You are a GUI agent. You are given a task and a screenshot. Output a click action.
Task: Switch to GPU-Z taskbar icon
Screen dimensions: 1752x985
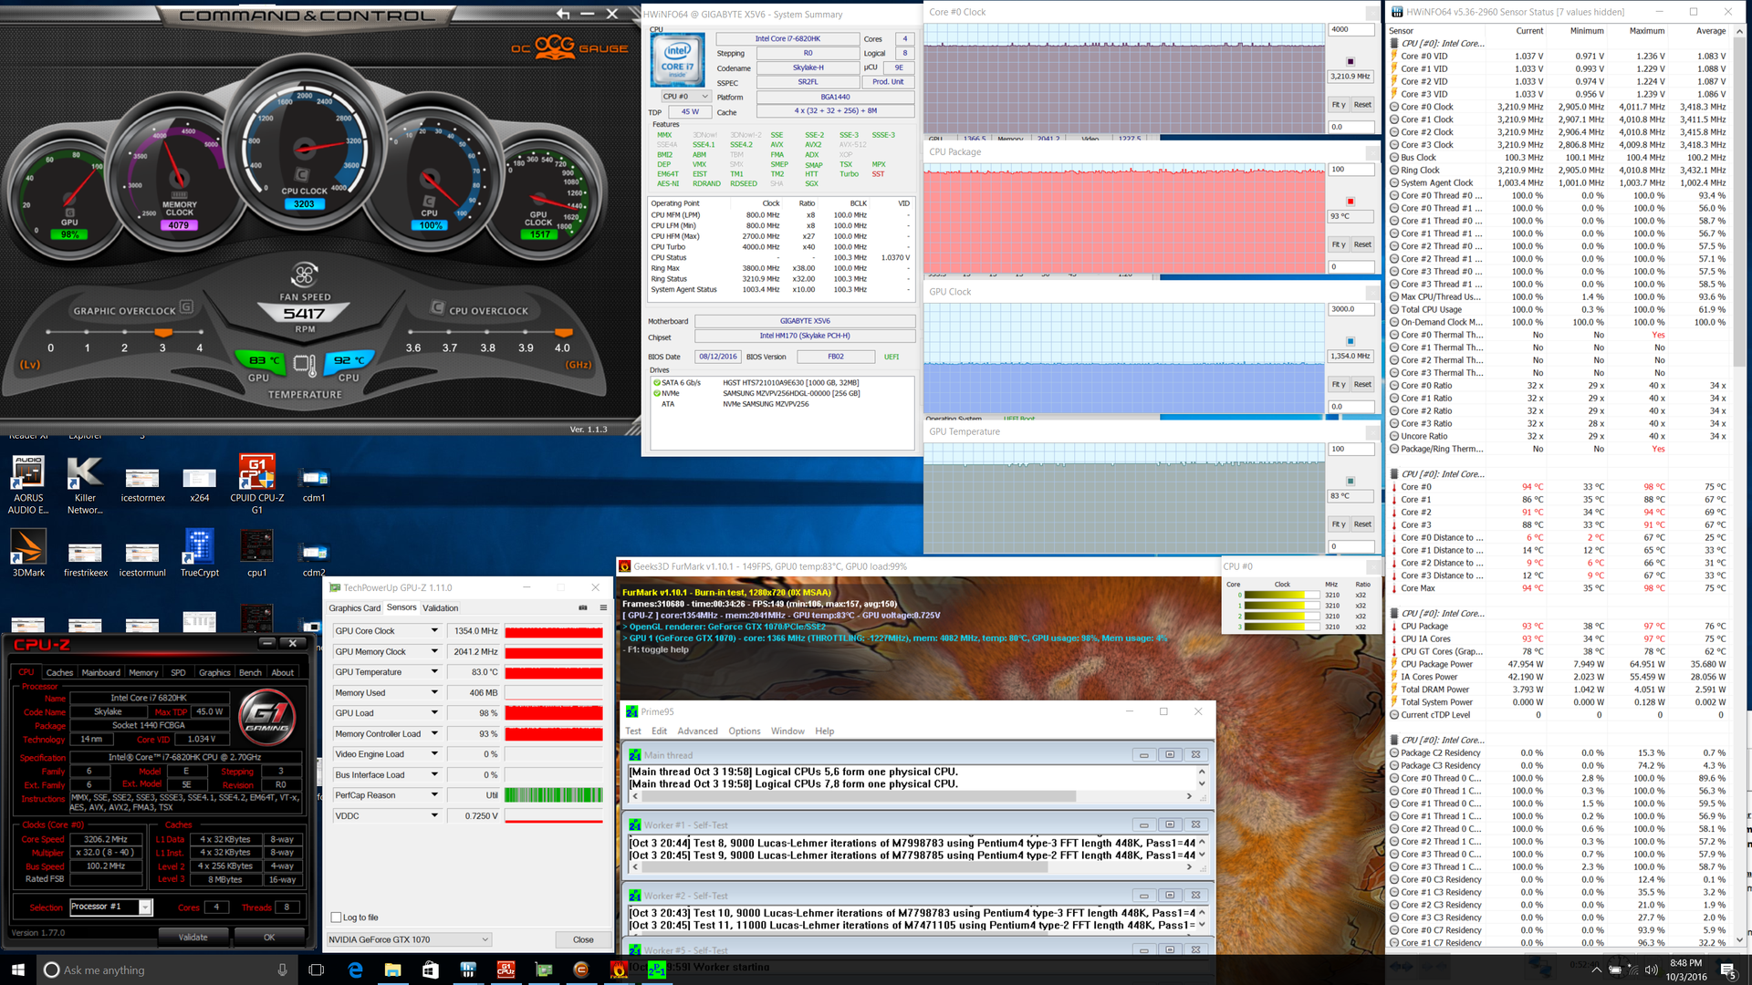pyautogui.click(x=544, y=969)
